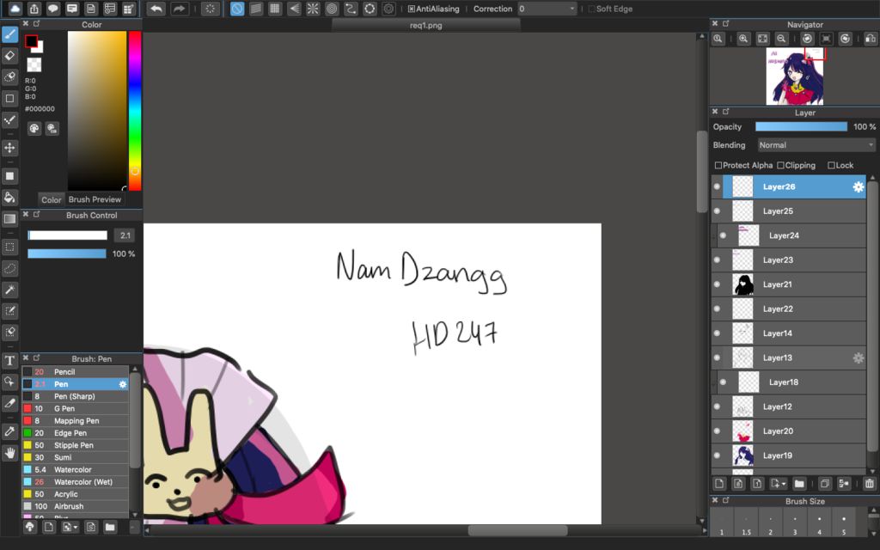Image resolution: width=880 pixels, height=550 pixels.
Task: Open the Correction value dropdown
Action: [547, 9]
